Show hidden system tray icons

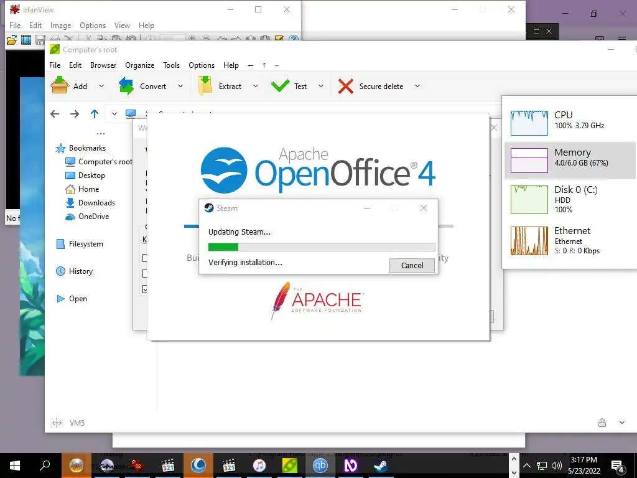(x=526, y=466)
